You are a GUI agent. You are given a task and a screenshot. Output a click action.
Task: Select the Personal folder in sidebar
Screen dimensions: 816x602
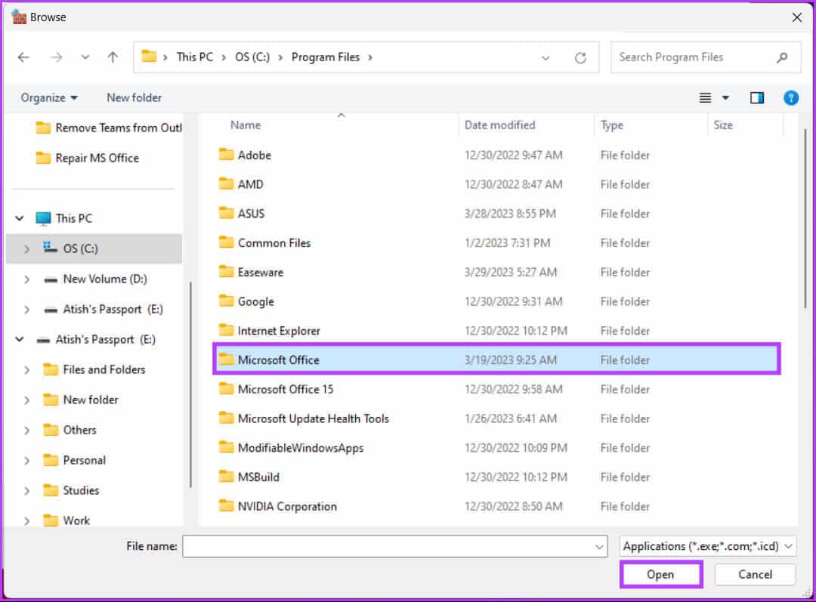tap(74, 461)
